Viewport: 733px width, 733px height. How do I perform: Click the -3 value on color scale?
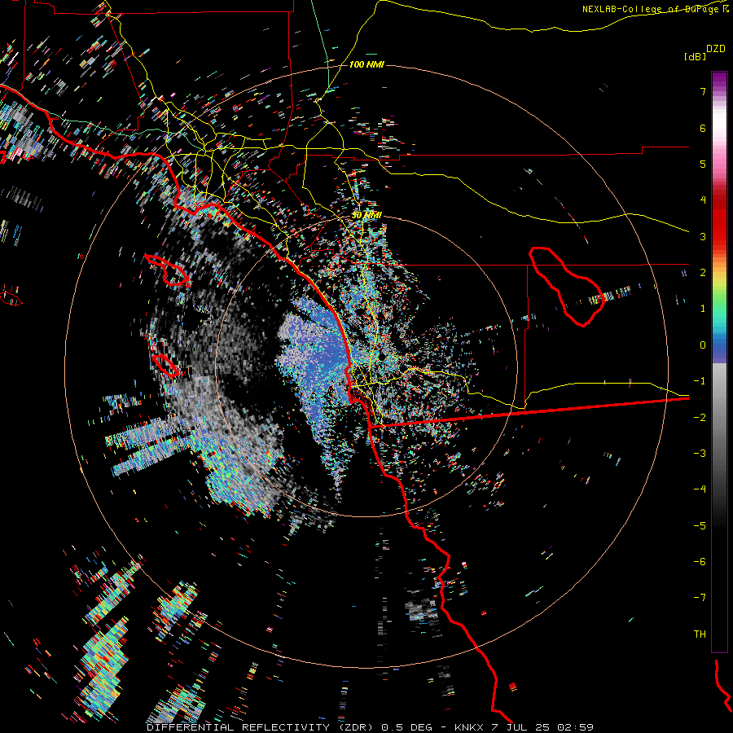click(x=700, y=454)
